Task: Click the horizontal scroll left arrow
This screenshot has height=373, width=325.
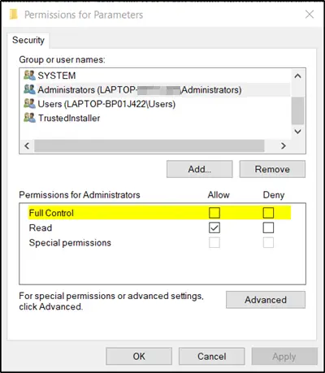Action: [27, 146]
